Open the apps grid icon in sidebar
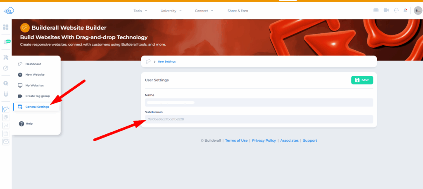The height and width of the screenshot is (189, 423). tap(6, 27)
